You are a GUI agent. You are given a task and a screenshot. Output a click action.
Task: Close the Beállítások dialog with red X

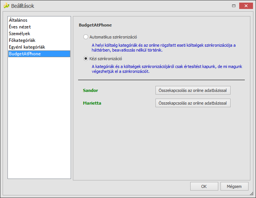tap(246, 6)
